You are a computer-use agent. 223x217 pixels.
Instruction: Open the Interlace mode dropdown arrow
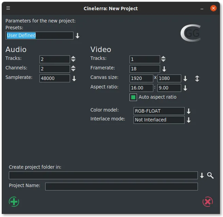click(x=189, y=120)
